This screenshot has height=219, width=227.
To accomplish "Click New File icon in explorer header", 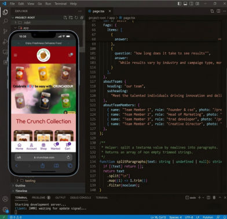I will tap(65, 17).
